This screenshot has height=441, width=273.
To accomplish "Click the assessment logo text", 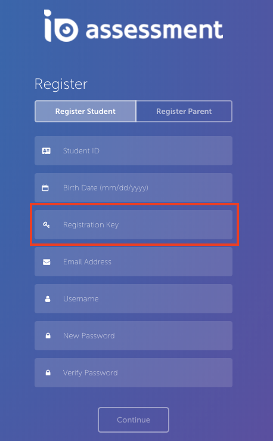I will coord(154,29).
